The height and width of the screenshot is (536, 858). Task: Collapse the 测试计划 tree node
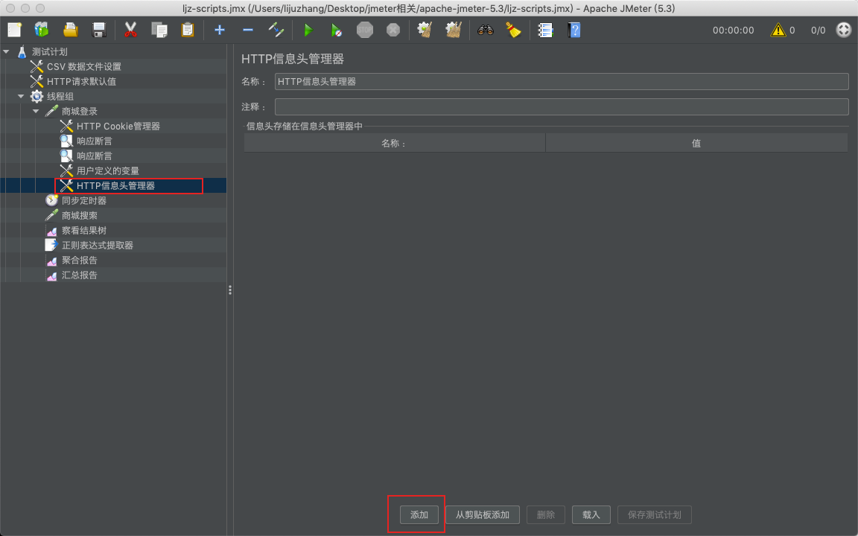(x=7, y=51)
